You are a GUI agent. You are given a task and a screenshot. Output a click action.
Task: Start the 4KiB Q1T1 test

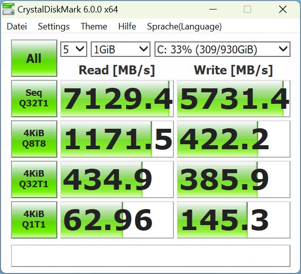pyautogui.click(x=34, y=220)
